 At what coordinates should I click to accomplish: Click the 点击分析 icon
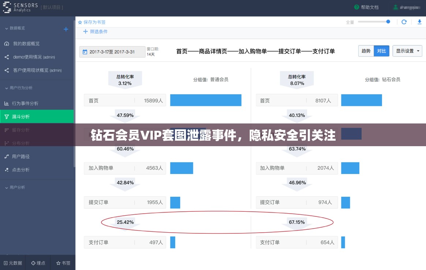(x=7, y=170)
